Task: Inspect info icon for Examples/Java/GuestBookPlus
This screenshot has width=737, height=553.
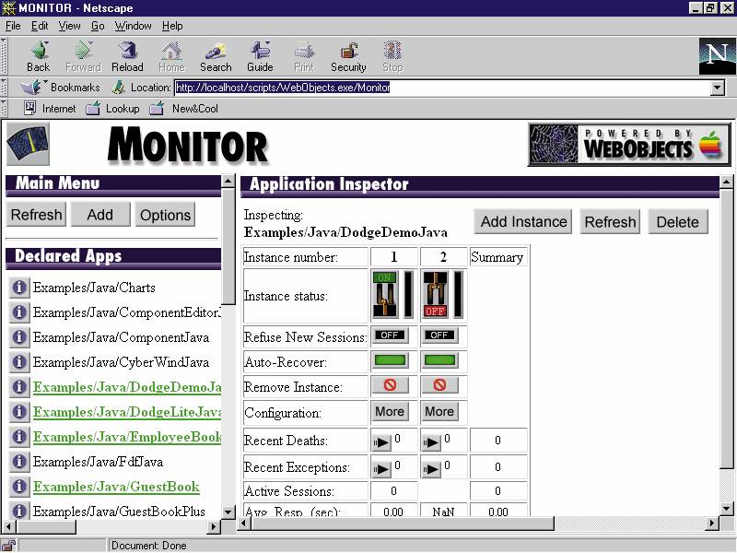Action: pyautogui.click(x=18, y=512)
